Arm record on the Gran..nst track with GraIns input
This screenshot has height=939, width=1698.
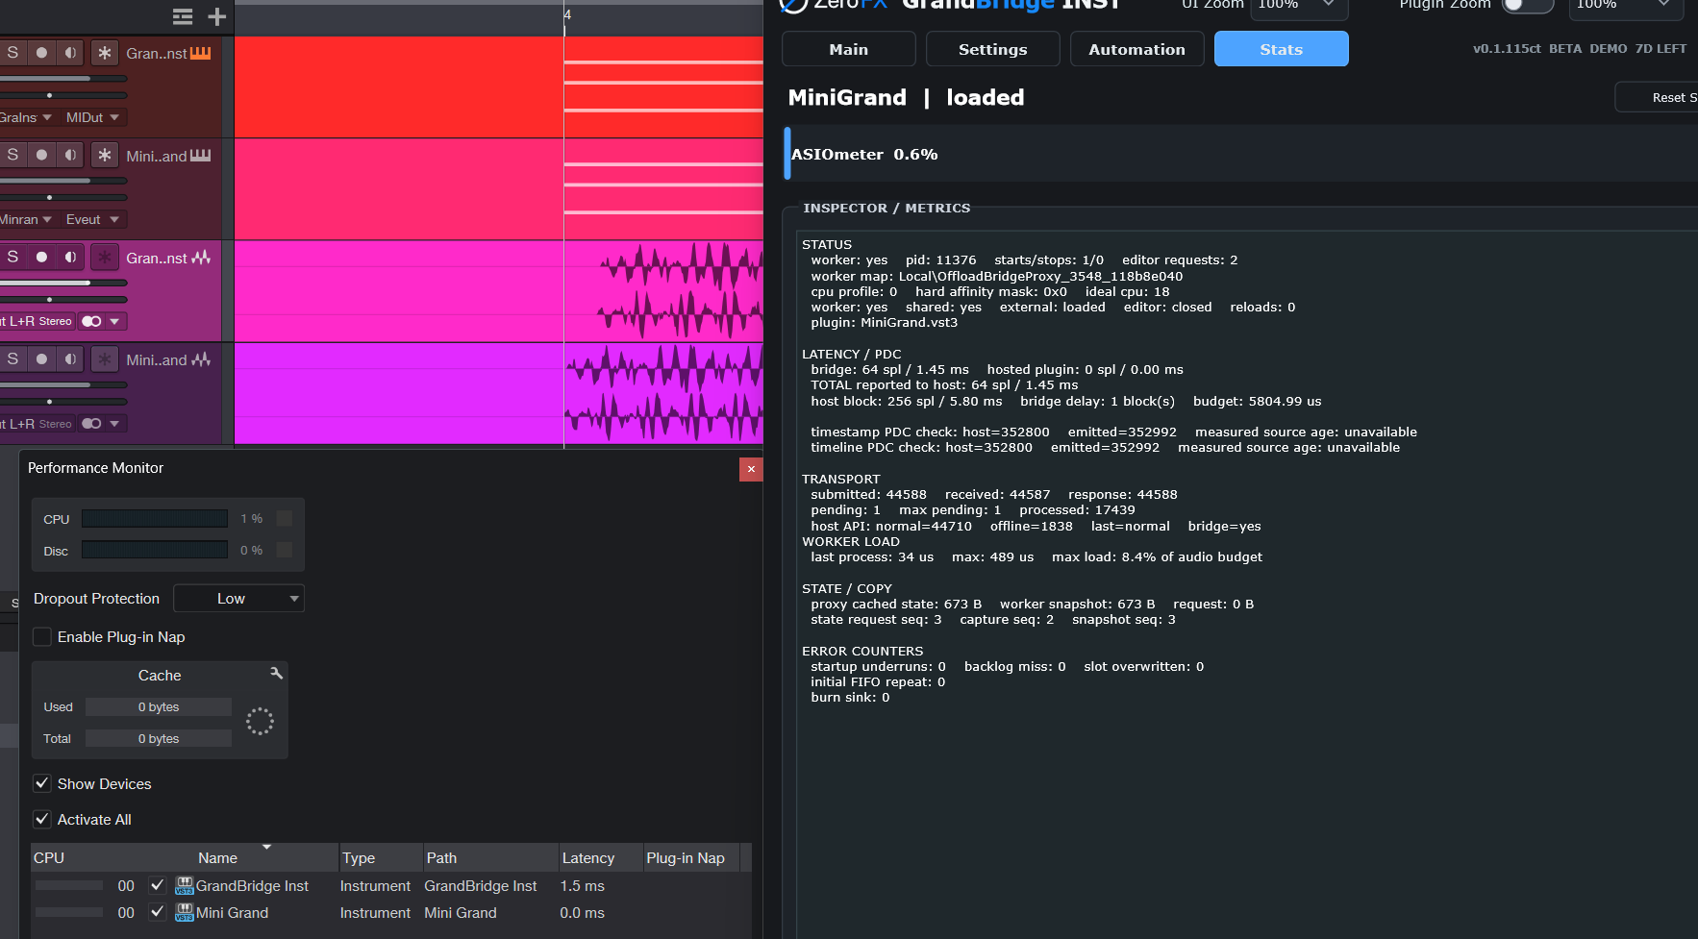pyautogui.click(x=41, y=53)
